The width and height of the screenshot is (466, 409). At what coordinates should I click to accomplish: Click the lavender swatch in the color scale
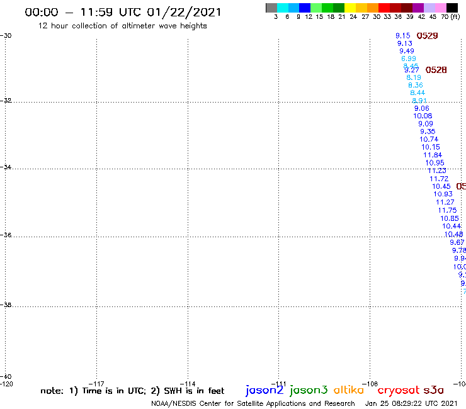point(429,8)
